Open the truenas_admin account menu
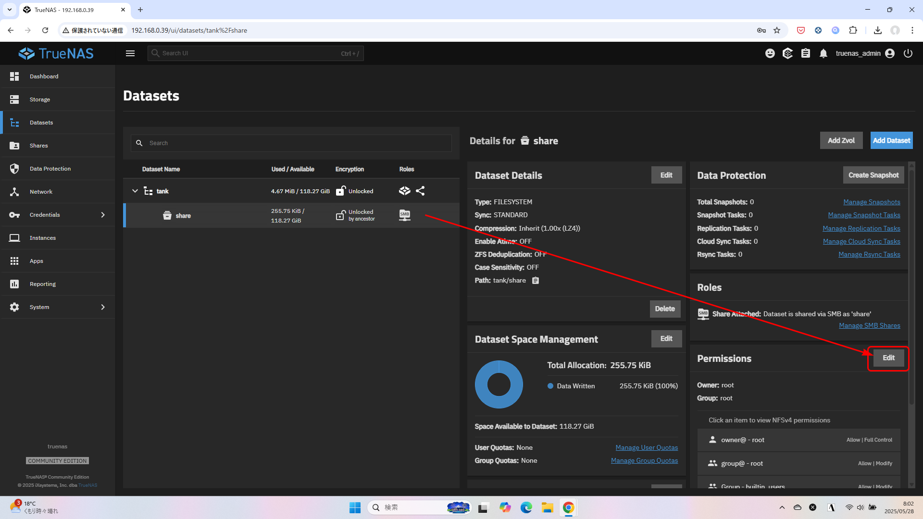 pos(865,53)
